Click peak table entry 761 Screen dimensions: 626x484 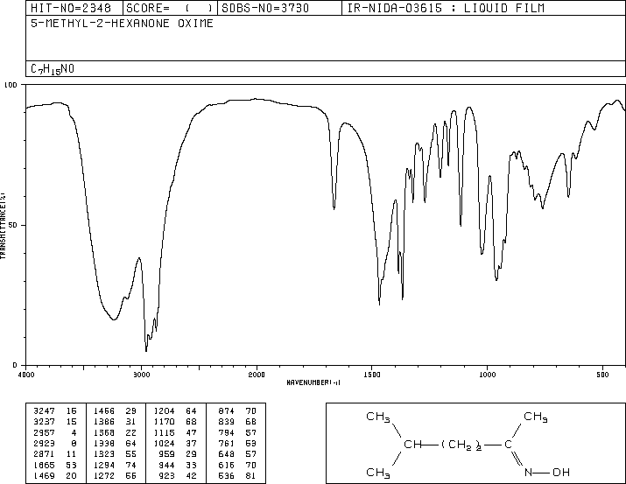(227, 443)
